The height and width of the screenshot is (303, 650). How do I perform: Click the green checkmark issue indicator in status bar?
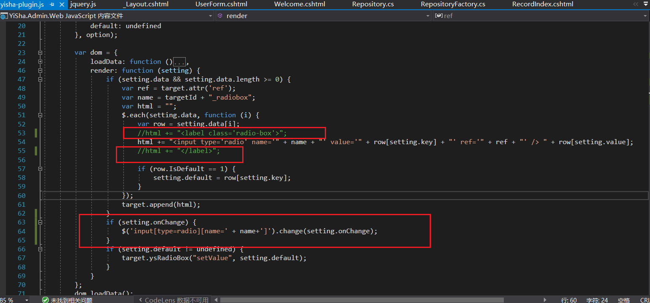coord(45,300)
